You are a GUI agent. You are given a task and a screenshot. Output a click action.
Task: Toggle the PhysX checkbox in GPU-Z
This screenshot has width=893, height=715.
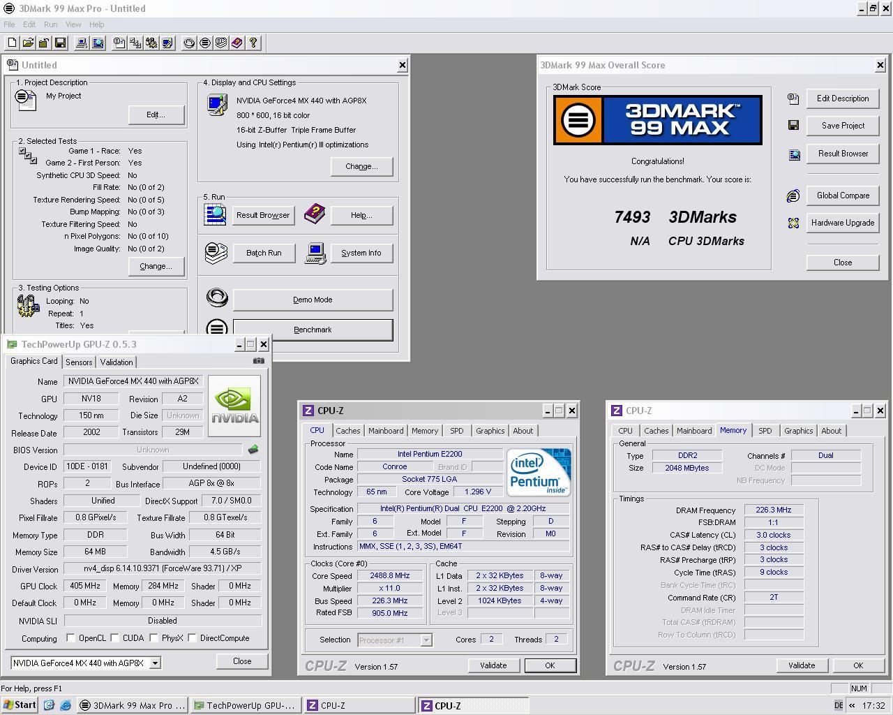point(153,637)
